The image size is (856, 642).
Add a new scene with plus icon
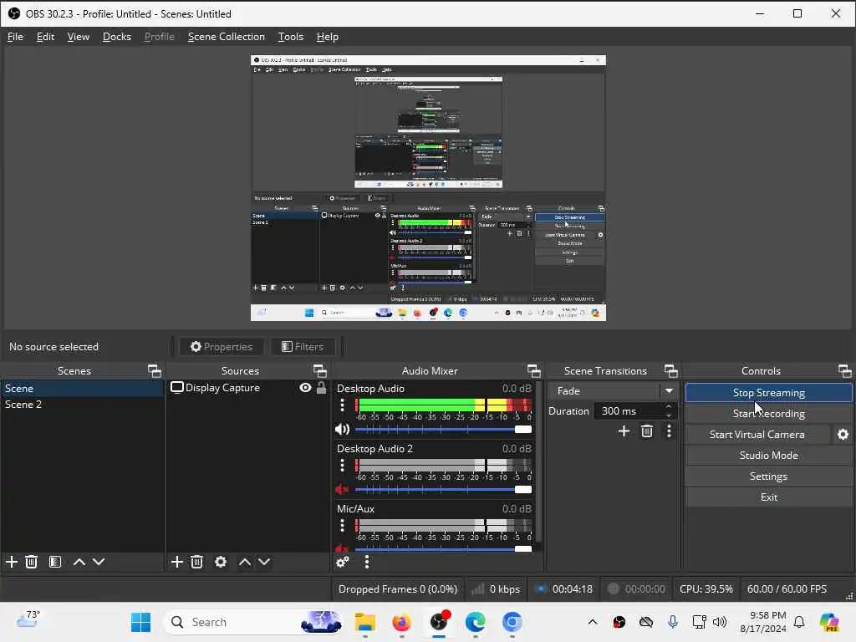click(x=12, y=562)
